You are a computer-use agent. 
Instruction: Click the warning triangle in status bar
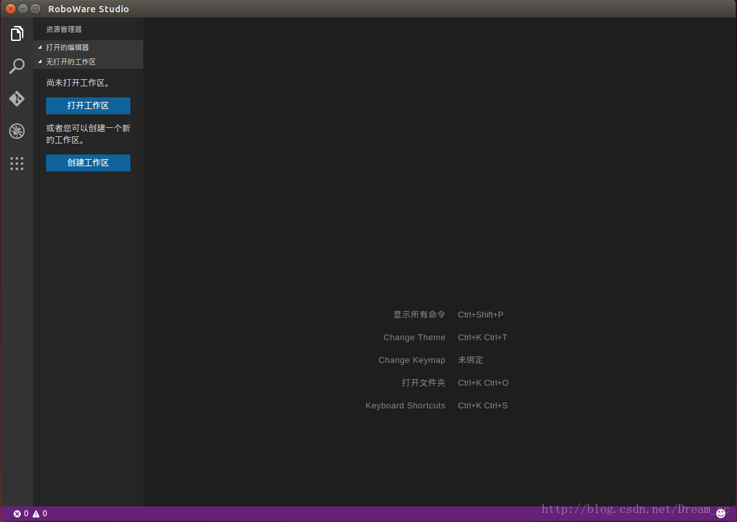click(x=36, y=514)
